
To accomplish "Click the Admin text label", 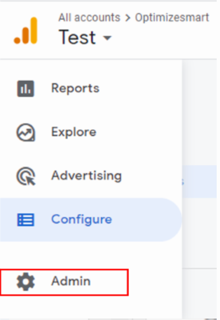I will pyautogui.click(x=71, y=281).
